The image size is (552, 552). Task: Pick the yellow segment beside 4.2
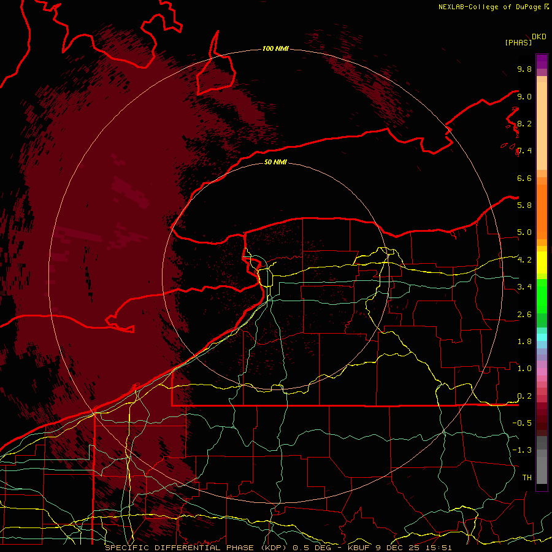point(542,263)
